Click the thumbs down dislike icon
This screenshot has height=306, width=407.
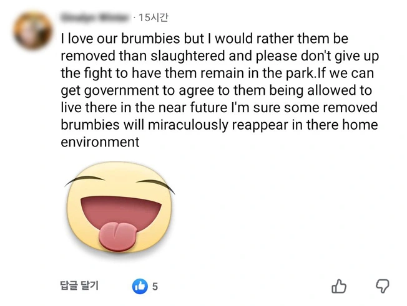pos(382,286)
